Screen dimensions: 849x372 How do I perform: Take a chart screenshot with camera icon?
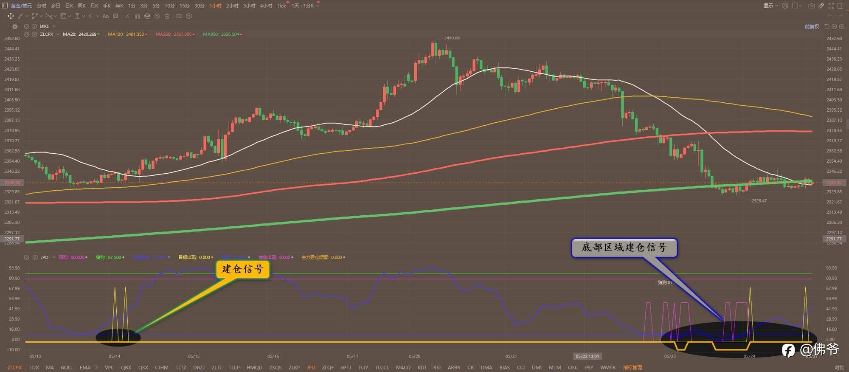[x=812, y=6]
